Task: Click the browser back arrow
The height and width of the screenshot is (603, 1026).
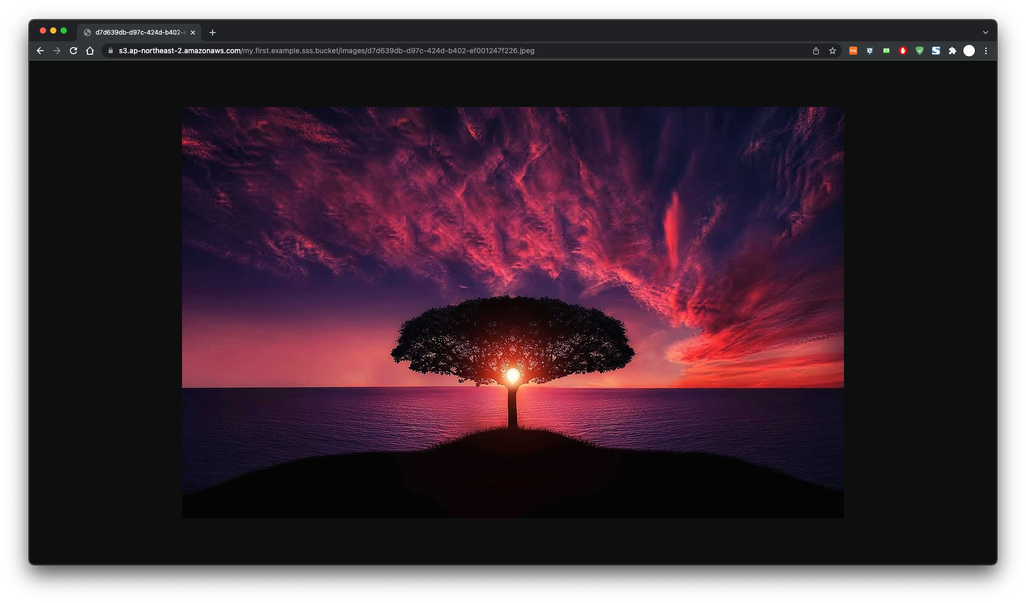Action: pyautogui.click(x=40, y=51)
